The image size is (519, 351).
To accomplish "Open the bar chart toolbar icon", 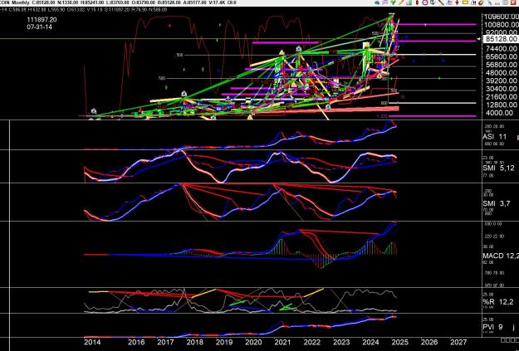I will (x=409, y=2).
